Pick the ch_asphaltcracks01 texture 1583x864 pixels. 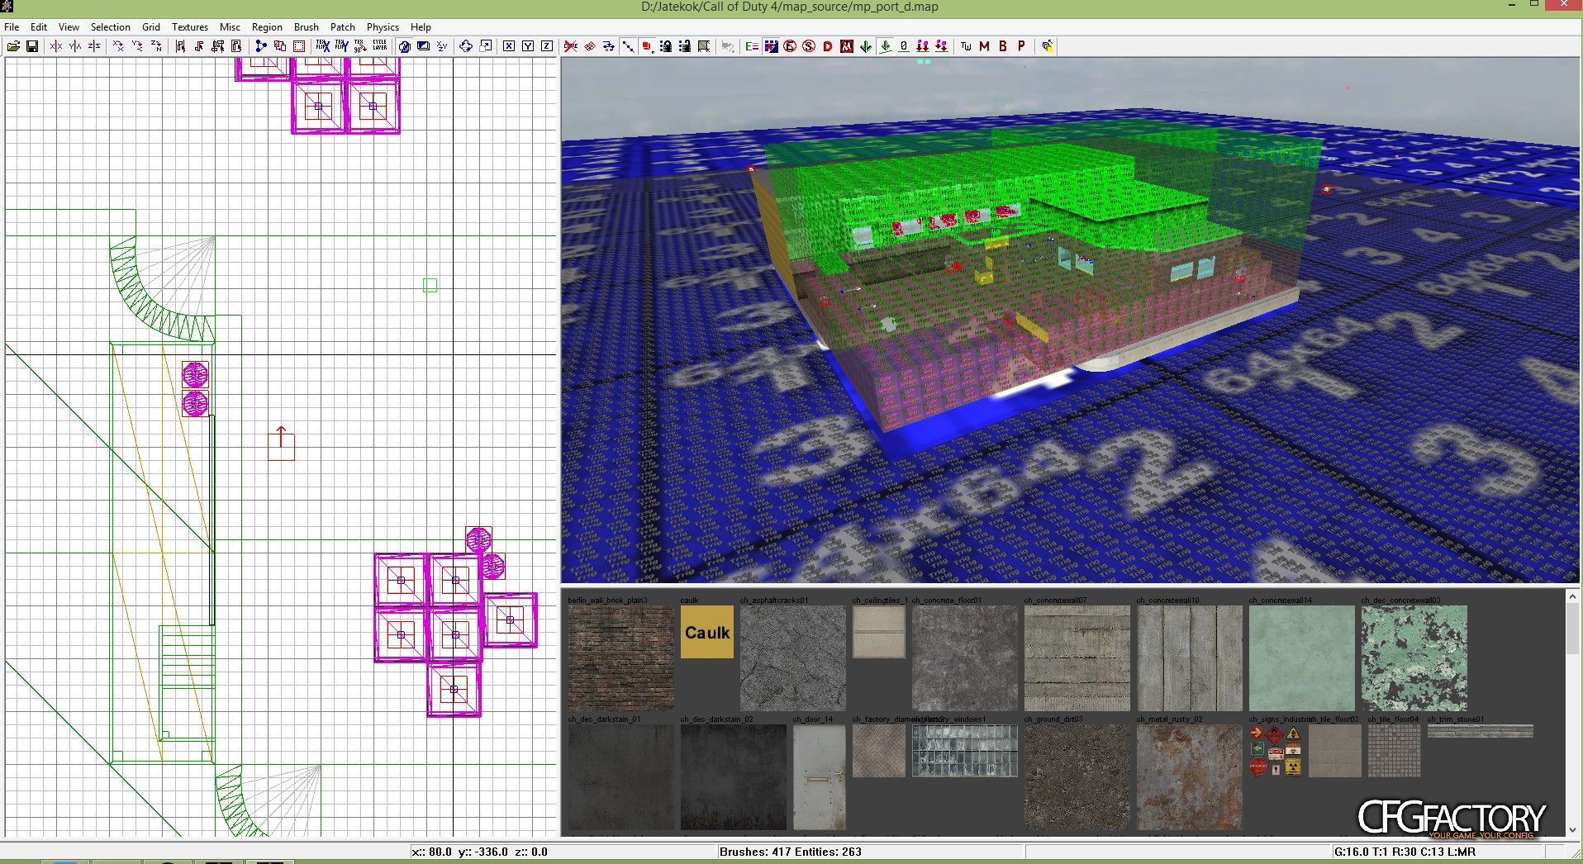pos(793,658)
